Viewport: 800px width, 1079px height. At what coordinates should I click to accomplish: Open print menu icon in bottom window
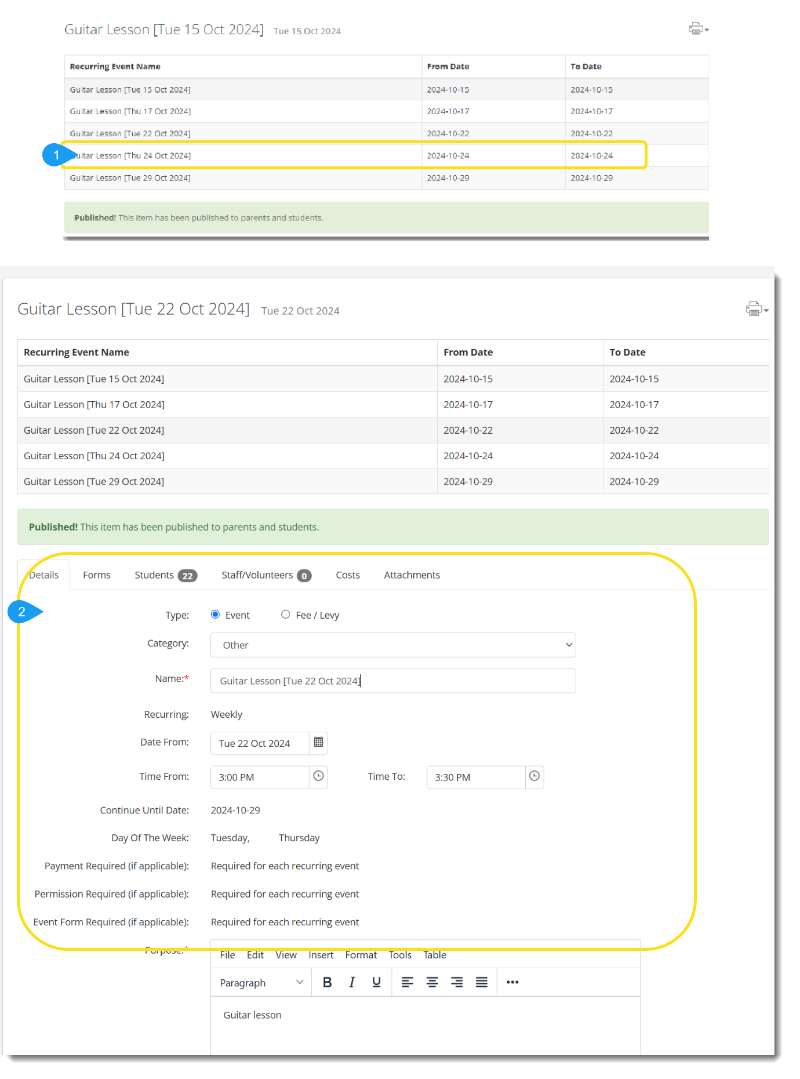(757, 309)
